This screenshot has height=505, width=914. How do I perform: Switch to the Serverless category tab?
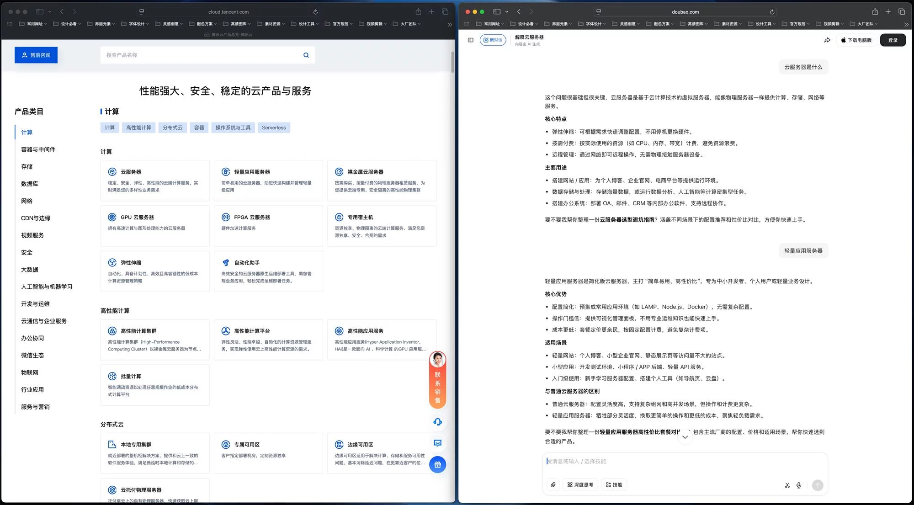click(273, 128)
